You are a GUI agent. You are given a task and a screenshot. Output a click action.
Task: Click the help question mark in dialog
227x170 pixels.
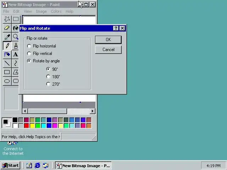pos(116,28)
